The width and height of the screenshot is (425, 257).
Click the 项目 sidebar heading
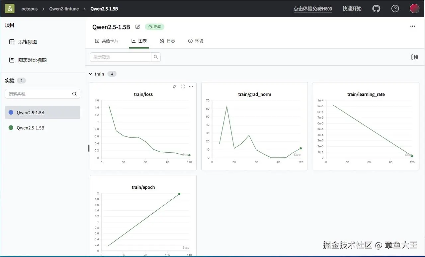pos(10,25)
